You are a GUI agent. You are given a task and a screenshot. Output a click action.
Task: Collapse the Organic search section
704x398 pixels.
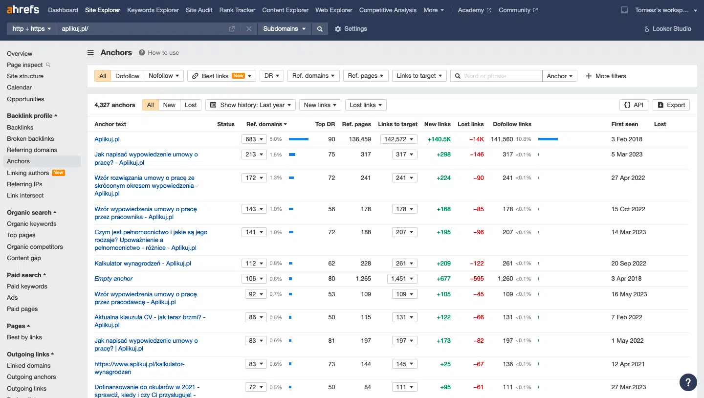point(32,212)
